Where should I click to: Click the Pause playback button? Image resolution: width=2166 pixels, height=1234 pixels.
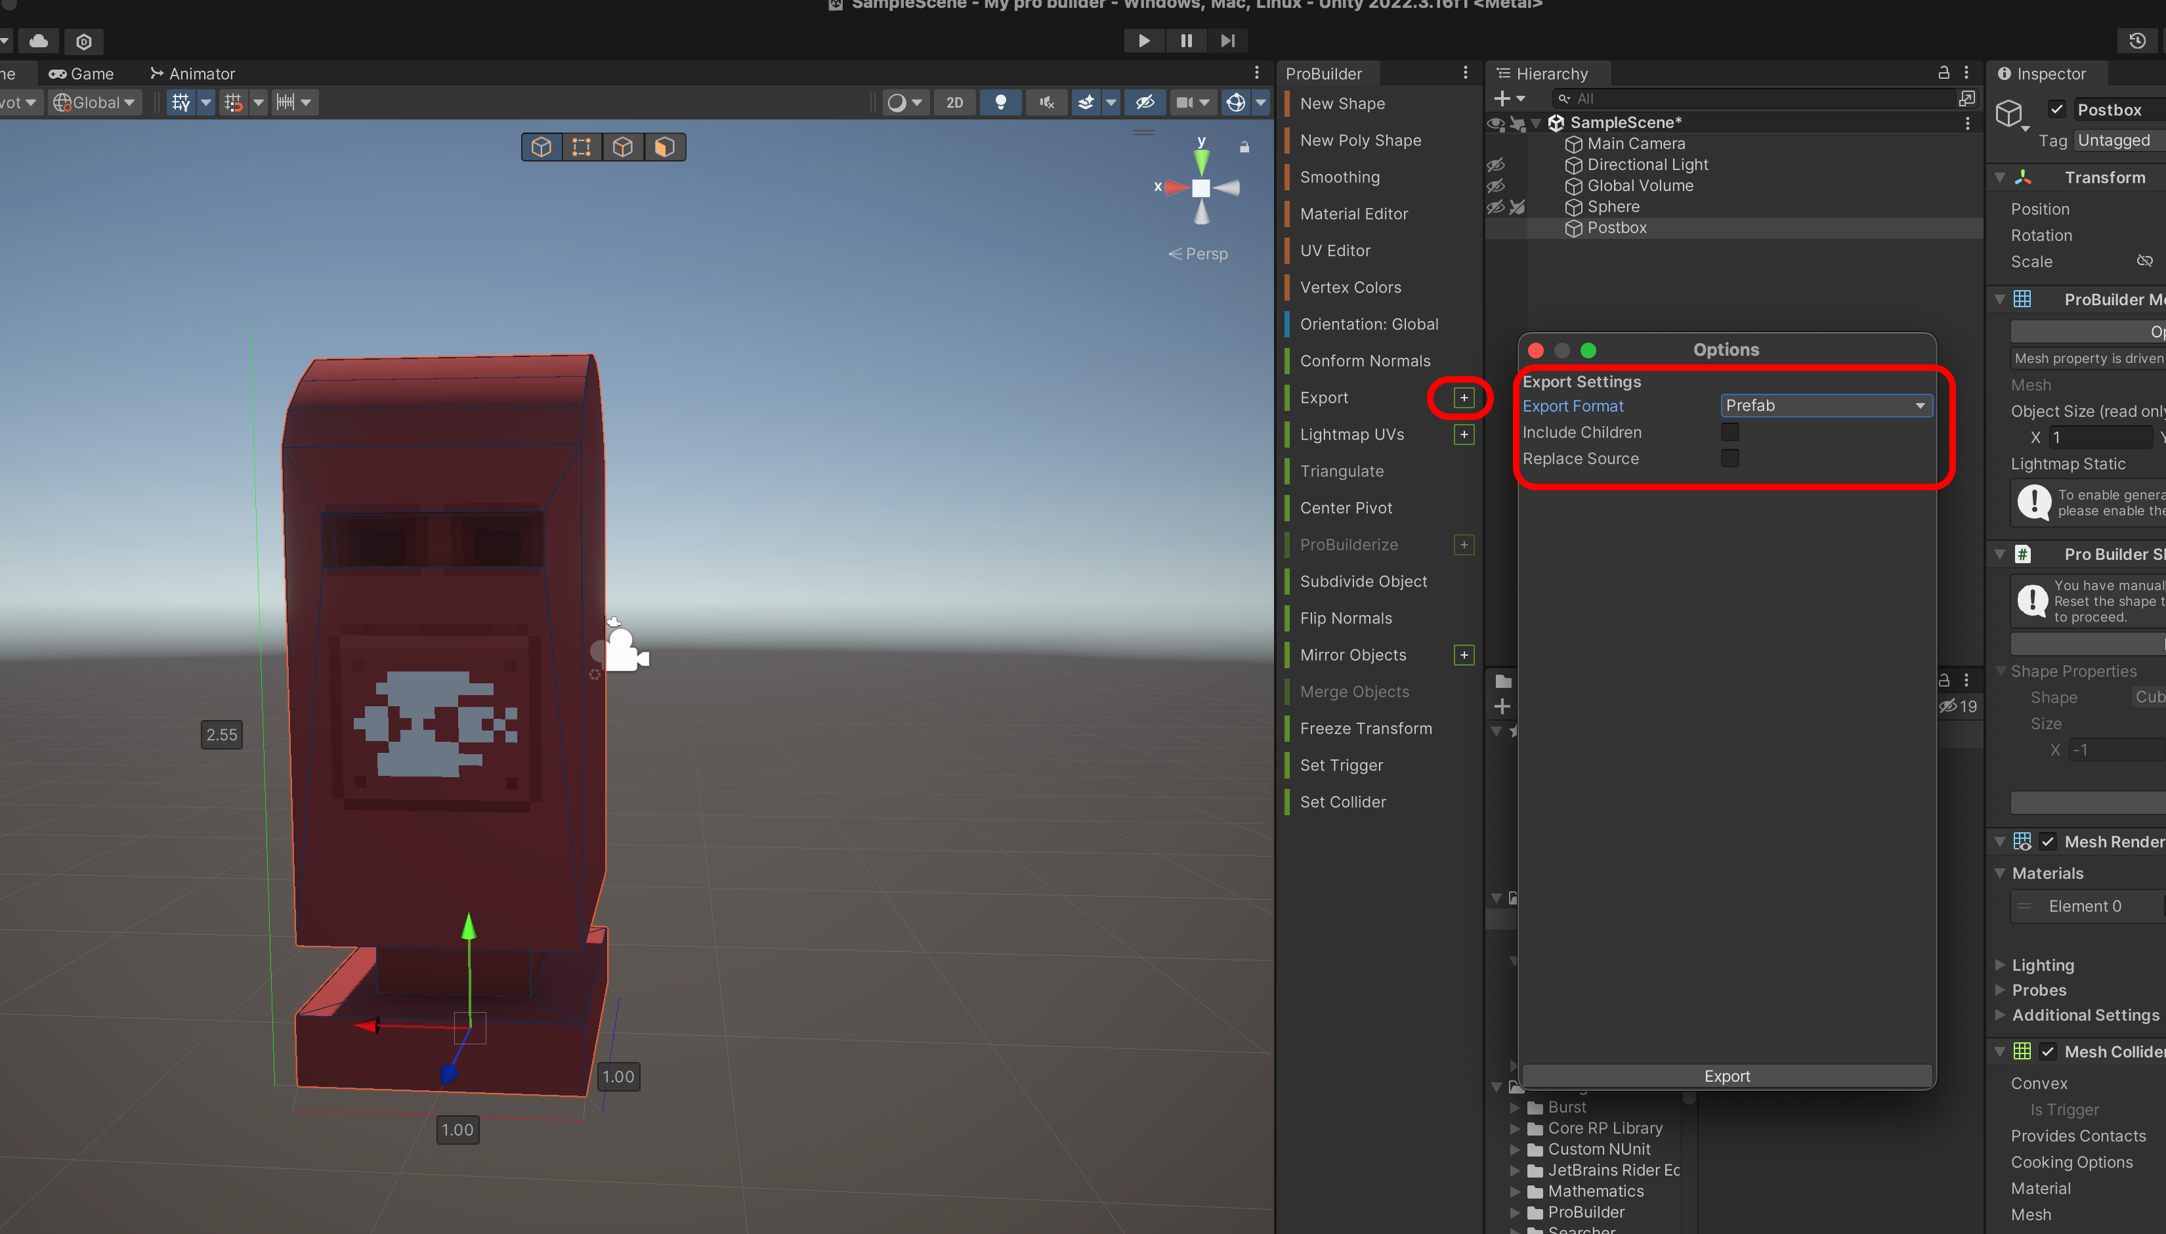[x=1185, y=41]
